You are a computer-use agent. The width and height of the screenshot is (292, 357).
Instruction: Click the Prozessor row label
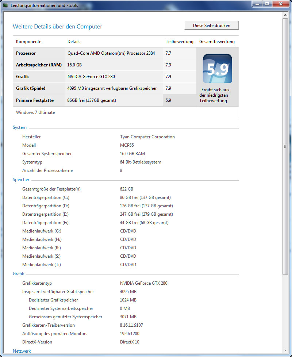point(26,53)
